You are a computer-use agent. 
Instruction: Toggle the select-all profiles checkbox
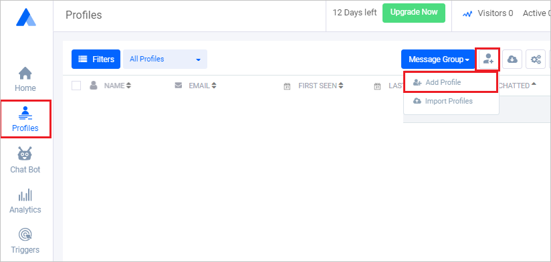tap(76, 86)
